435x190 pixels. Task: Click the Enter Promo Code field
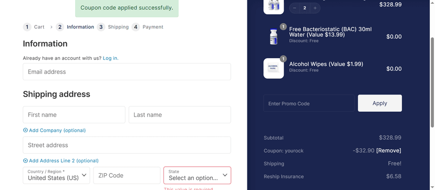[x=309, y=103]
